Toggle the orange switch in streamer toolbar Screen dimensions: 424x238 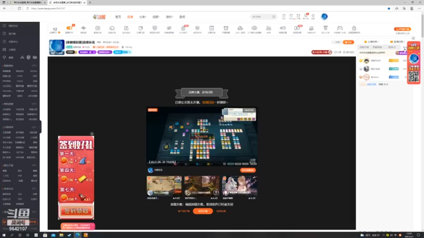(69, 28)
